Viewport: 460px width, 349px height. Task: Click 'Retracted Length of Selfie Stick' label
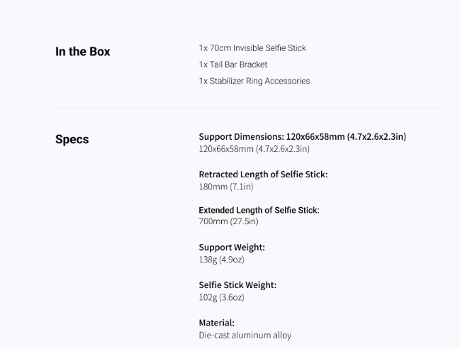(263, 174)
